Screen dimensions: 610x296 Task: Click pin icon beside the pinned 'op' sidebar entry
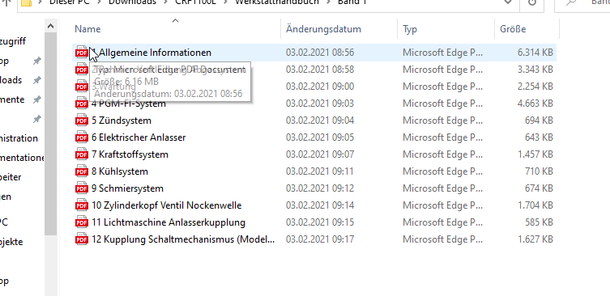pyautogui.click(x=37, y=61)
